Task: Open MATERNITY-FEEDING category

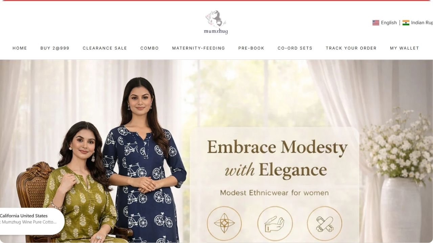Action: coord(199,48)
